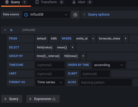Screen dimensions: 138x107
Task: Click the (InfluxDB) datasource label in row A
Action: coord(29,30)
